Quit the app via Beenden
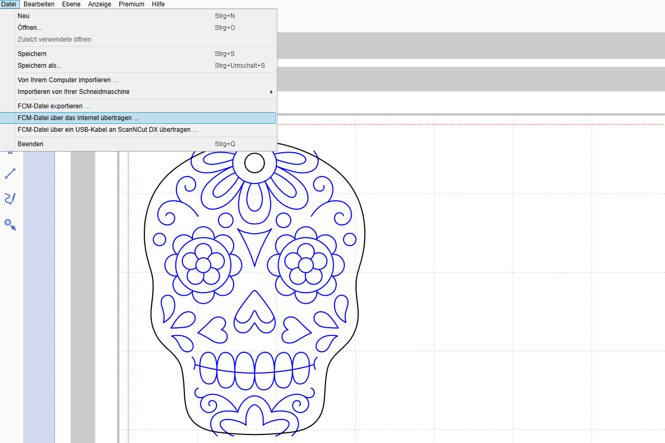Image resolution: width=665 pixels, height=443 pixels. pyautogui.click(x=30, y=144)
